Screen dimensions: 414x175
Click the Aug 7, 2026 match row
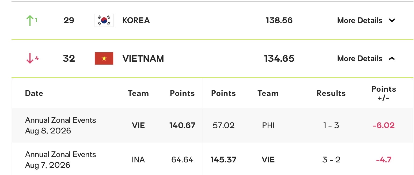[212, 159]
